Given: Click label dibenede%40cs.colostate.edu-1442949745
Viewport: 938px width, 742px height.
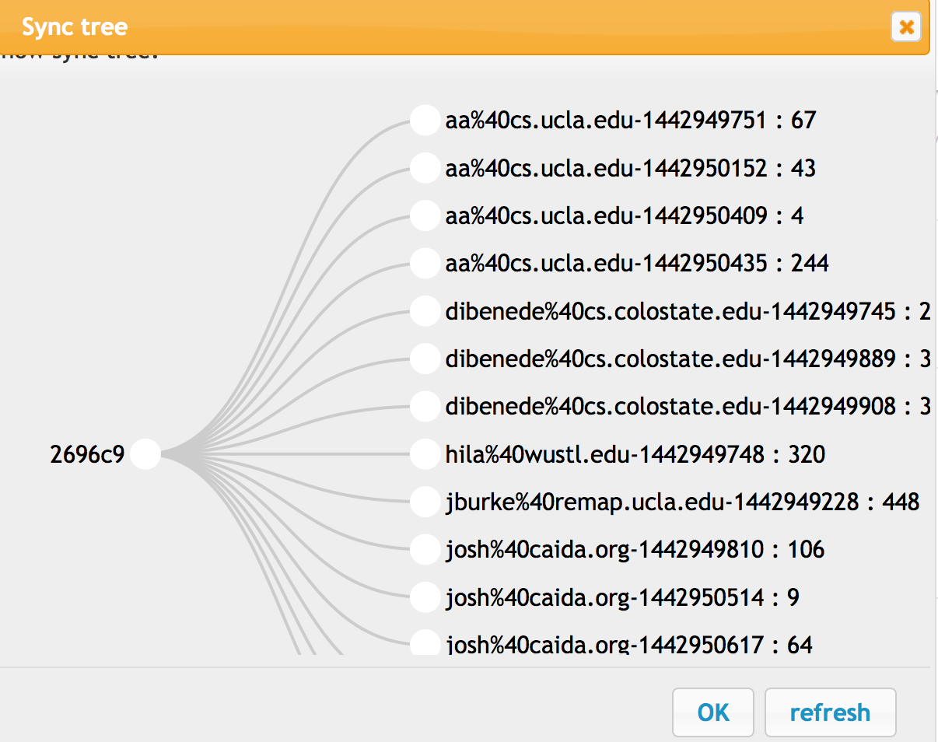Looking at the screenshot, I should [x=688, y=312].
